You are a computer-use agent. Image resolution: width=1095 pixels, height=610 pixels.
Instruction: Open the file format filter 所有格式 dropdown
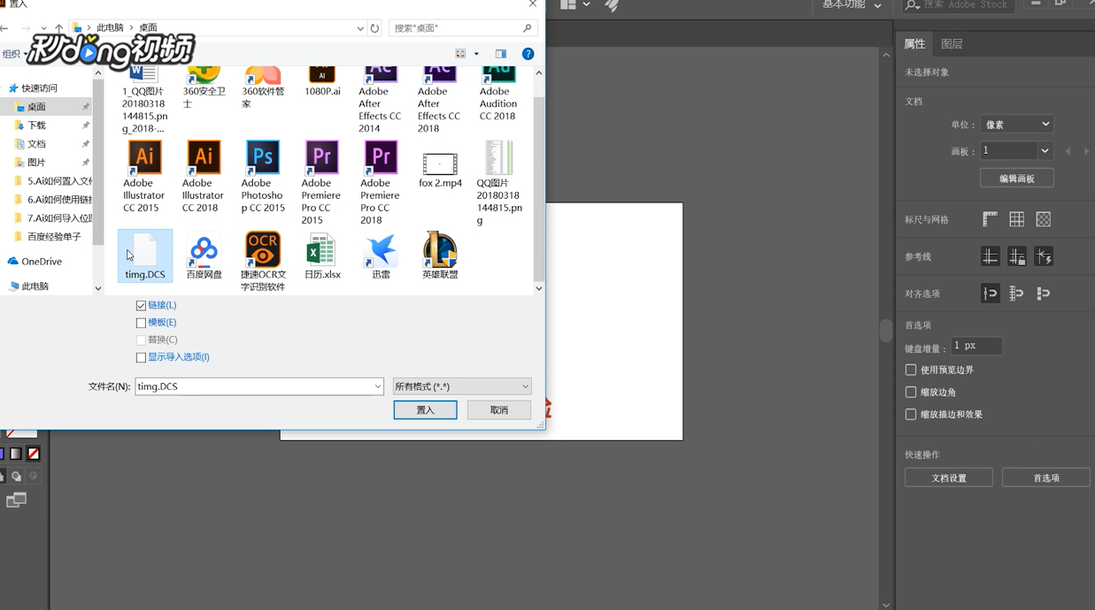click(x=462, y=386)
